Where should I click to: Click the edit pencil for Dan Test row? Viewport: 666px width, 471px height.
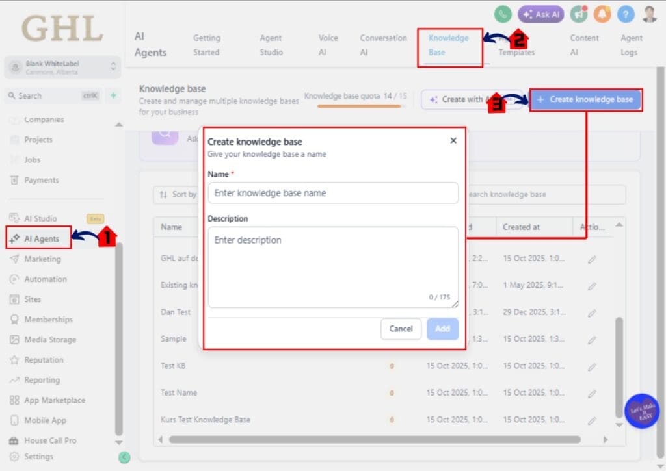592,313
